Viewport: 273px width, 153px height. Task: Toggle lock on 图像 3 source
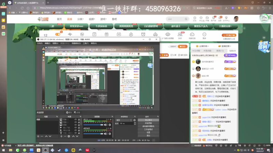79,120
